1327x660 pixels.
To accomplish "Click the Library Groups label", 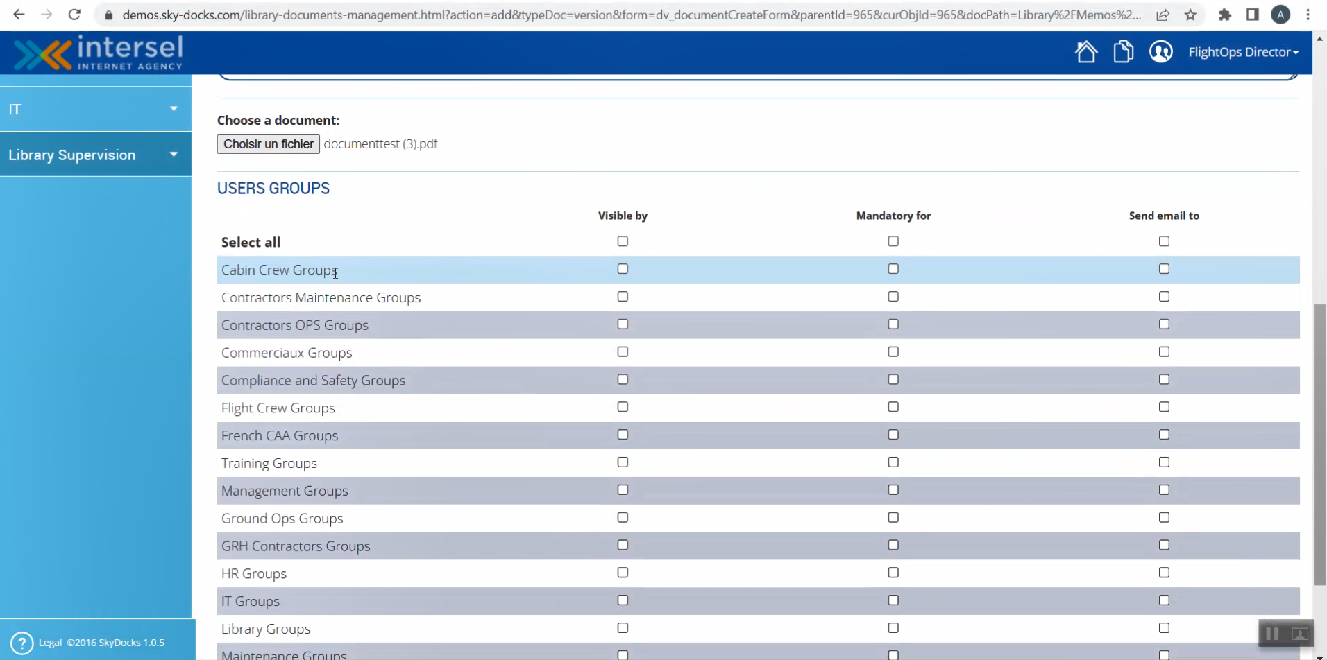I will point(266,629).
